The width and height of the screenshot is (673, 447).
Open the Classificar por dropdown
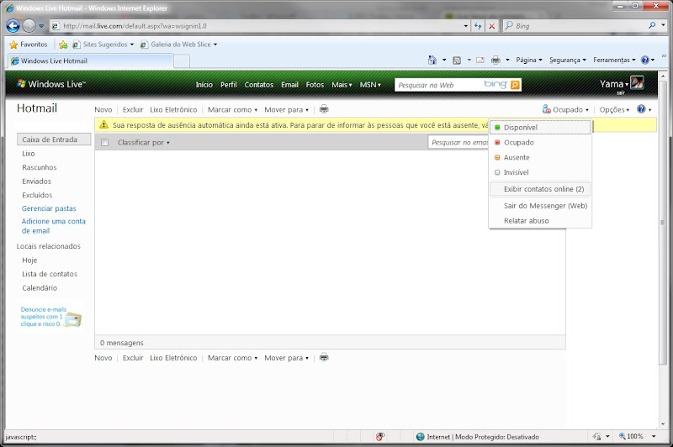pyautogui.click(x=143, y=142)
